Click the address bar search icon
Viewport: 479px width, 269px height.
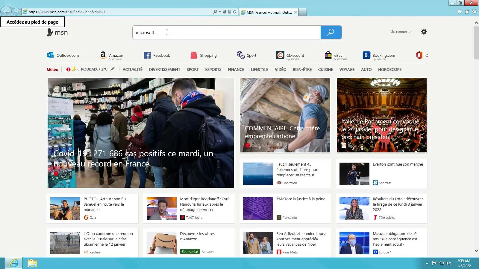(x=215, y=12)
